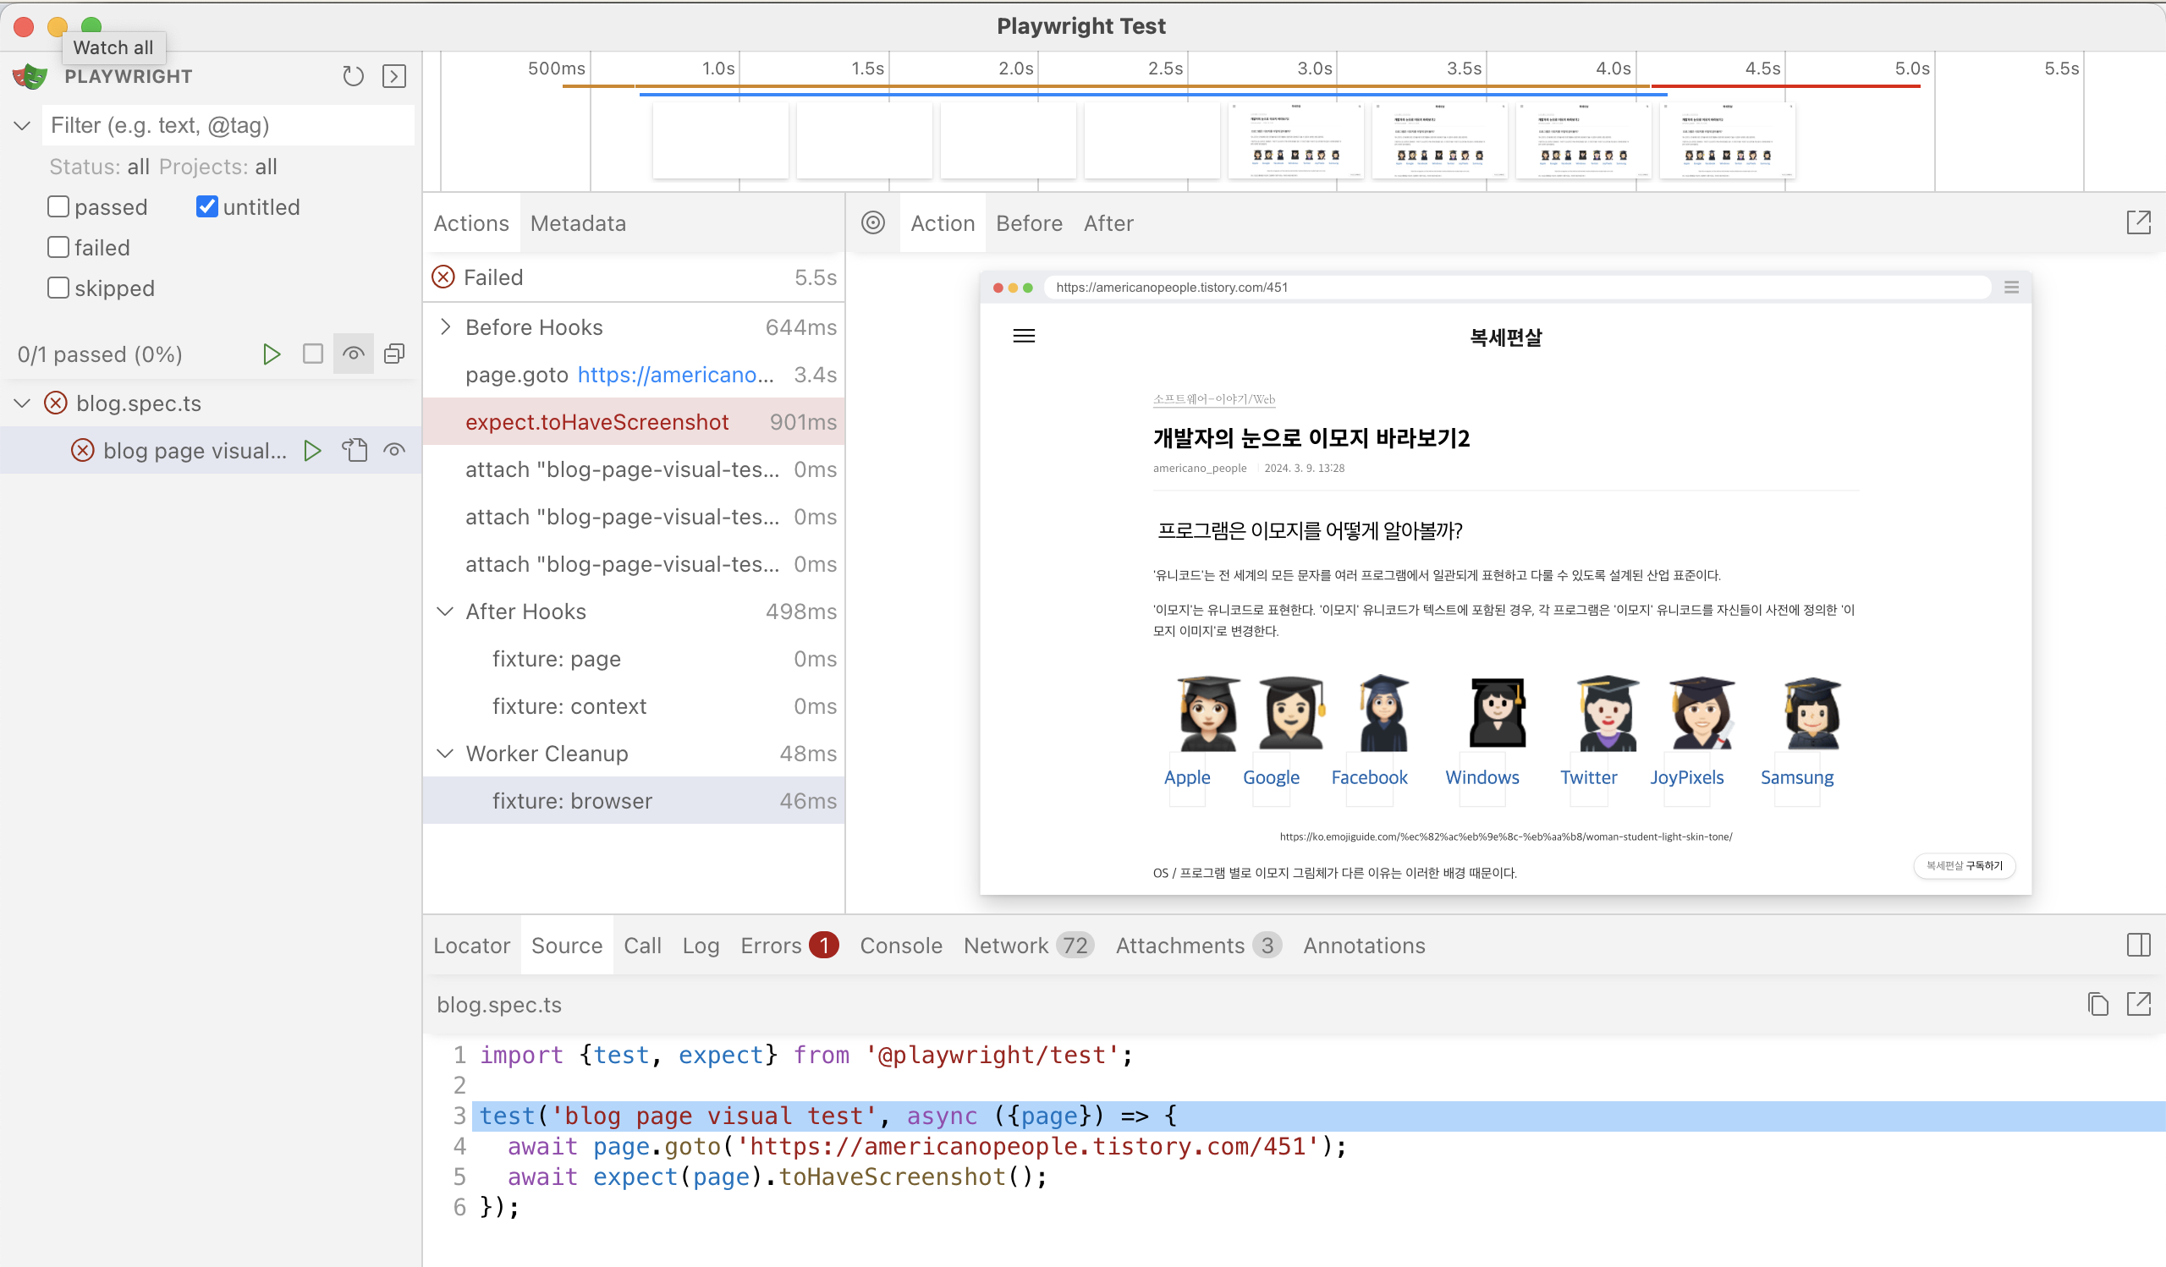Select the expect.toHaveScreenshot action

[596, 422]
